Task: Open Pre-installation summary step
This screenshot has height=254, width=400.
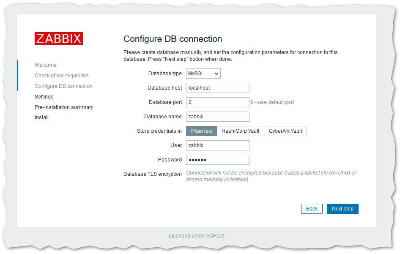Action: [64, 107]
